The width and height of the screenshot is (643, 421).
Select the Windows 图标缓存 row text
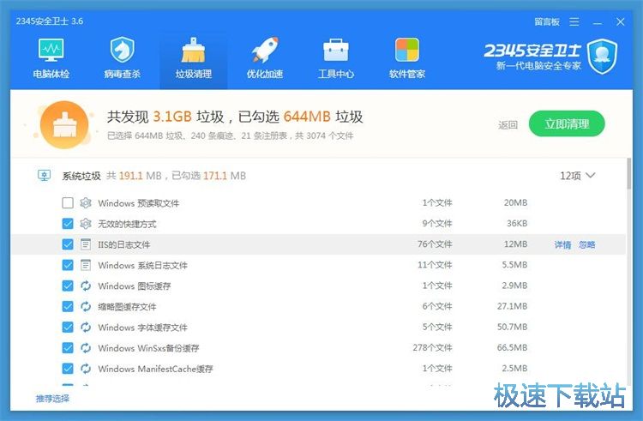(x=135, y=286)
